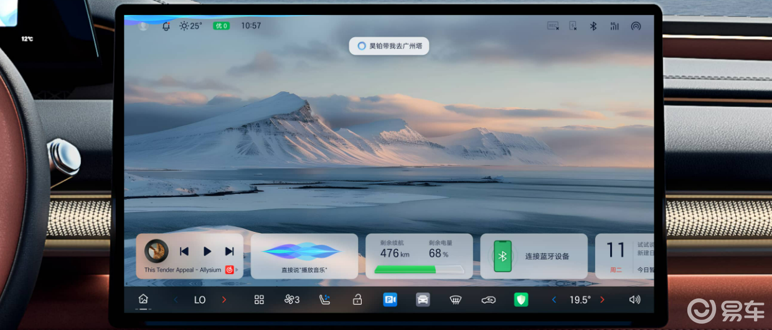The height and width of the screenshot is (330, 772).
Task: Toggle the door lock icon
Action: point(357,300)
